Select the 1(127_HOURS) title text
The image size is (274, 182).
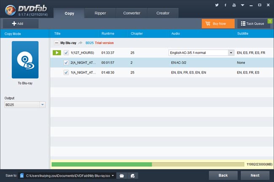pyautogui.click(x=82, y=53)
